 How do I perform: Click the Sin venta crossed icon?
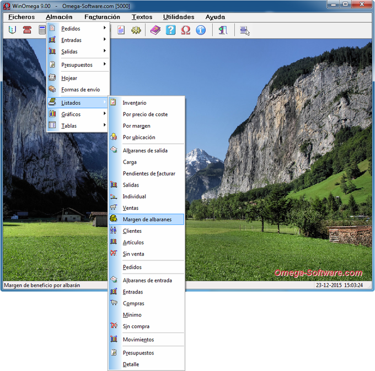(x=114, y=253)
